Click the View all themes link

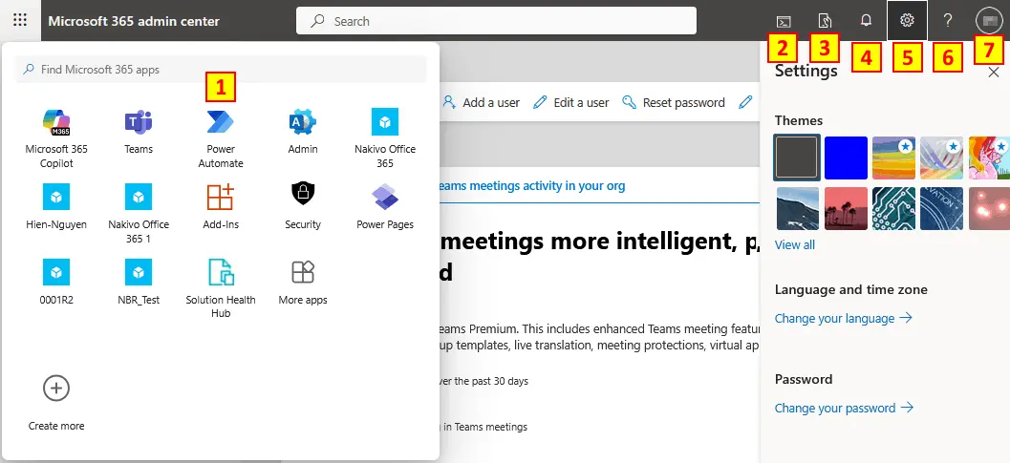coord(794,244)
